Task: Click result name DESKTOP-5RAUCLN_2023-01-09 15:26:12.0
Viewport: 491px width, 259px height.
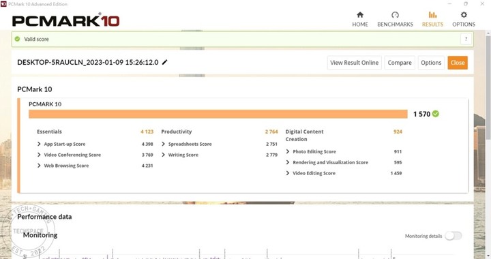Action: (x=88, y=62)
